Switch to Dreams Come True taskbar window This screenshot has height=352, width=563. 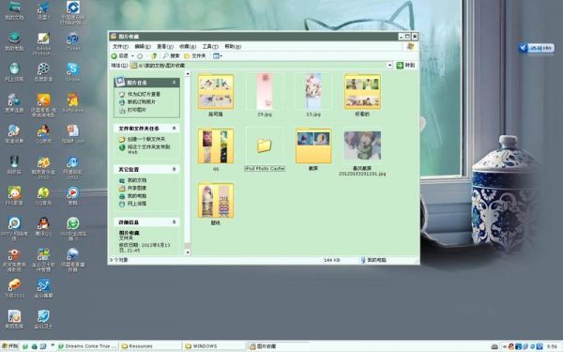click(x=87, y=346)
